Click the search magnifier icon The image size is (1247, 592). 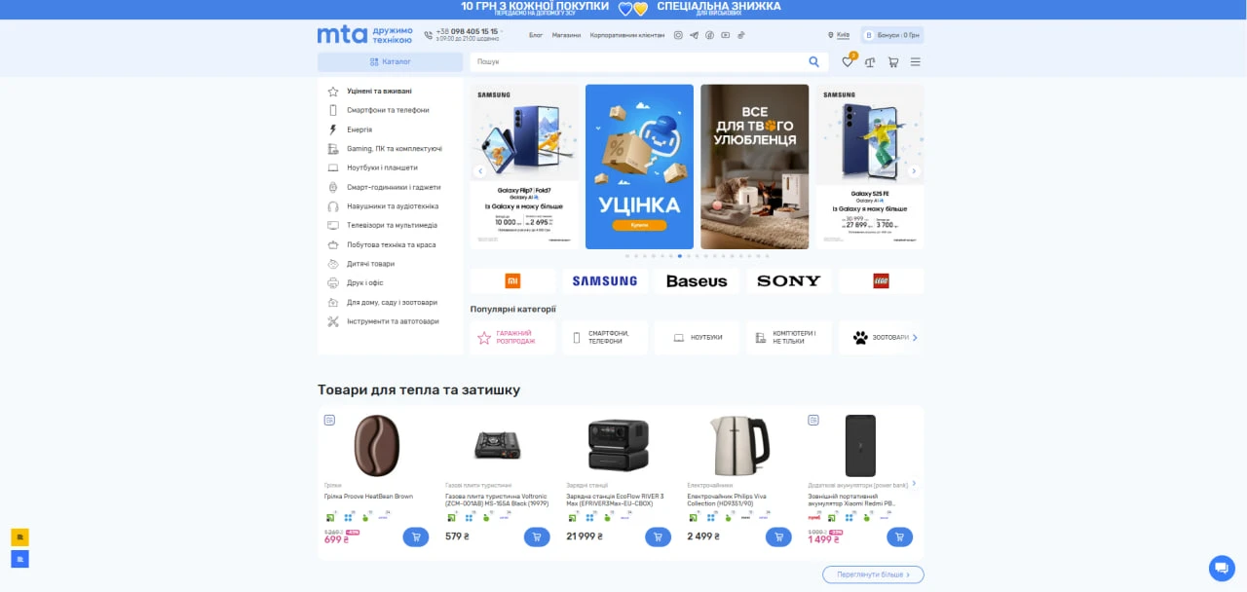click(813, 61)
